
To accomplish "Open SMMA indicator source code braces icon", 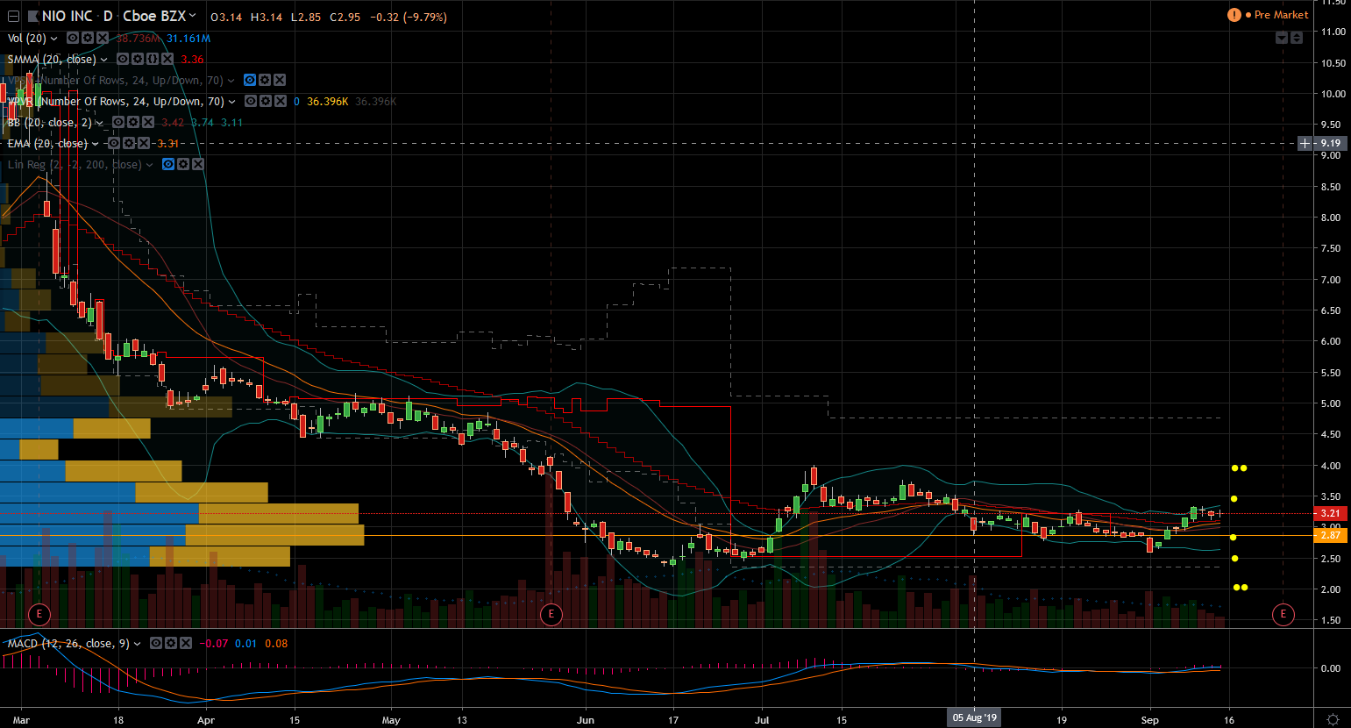I will pos(153,60).
